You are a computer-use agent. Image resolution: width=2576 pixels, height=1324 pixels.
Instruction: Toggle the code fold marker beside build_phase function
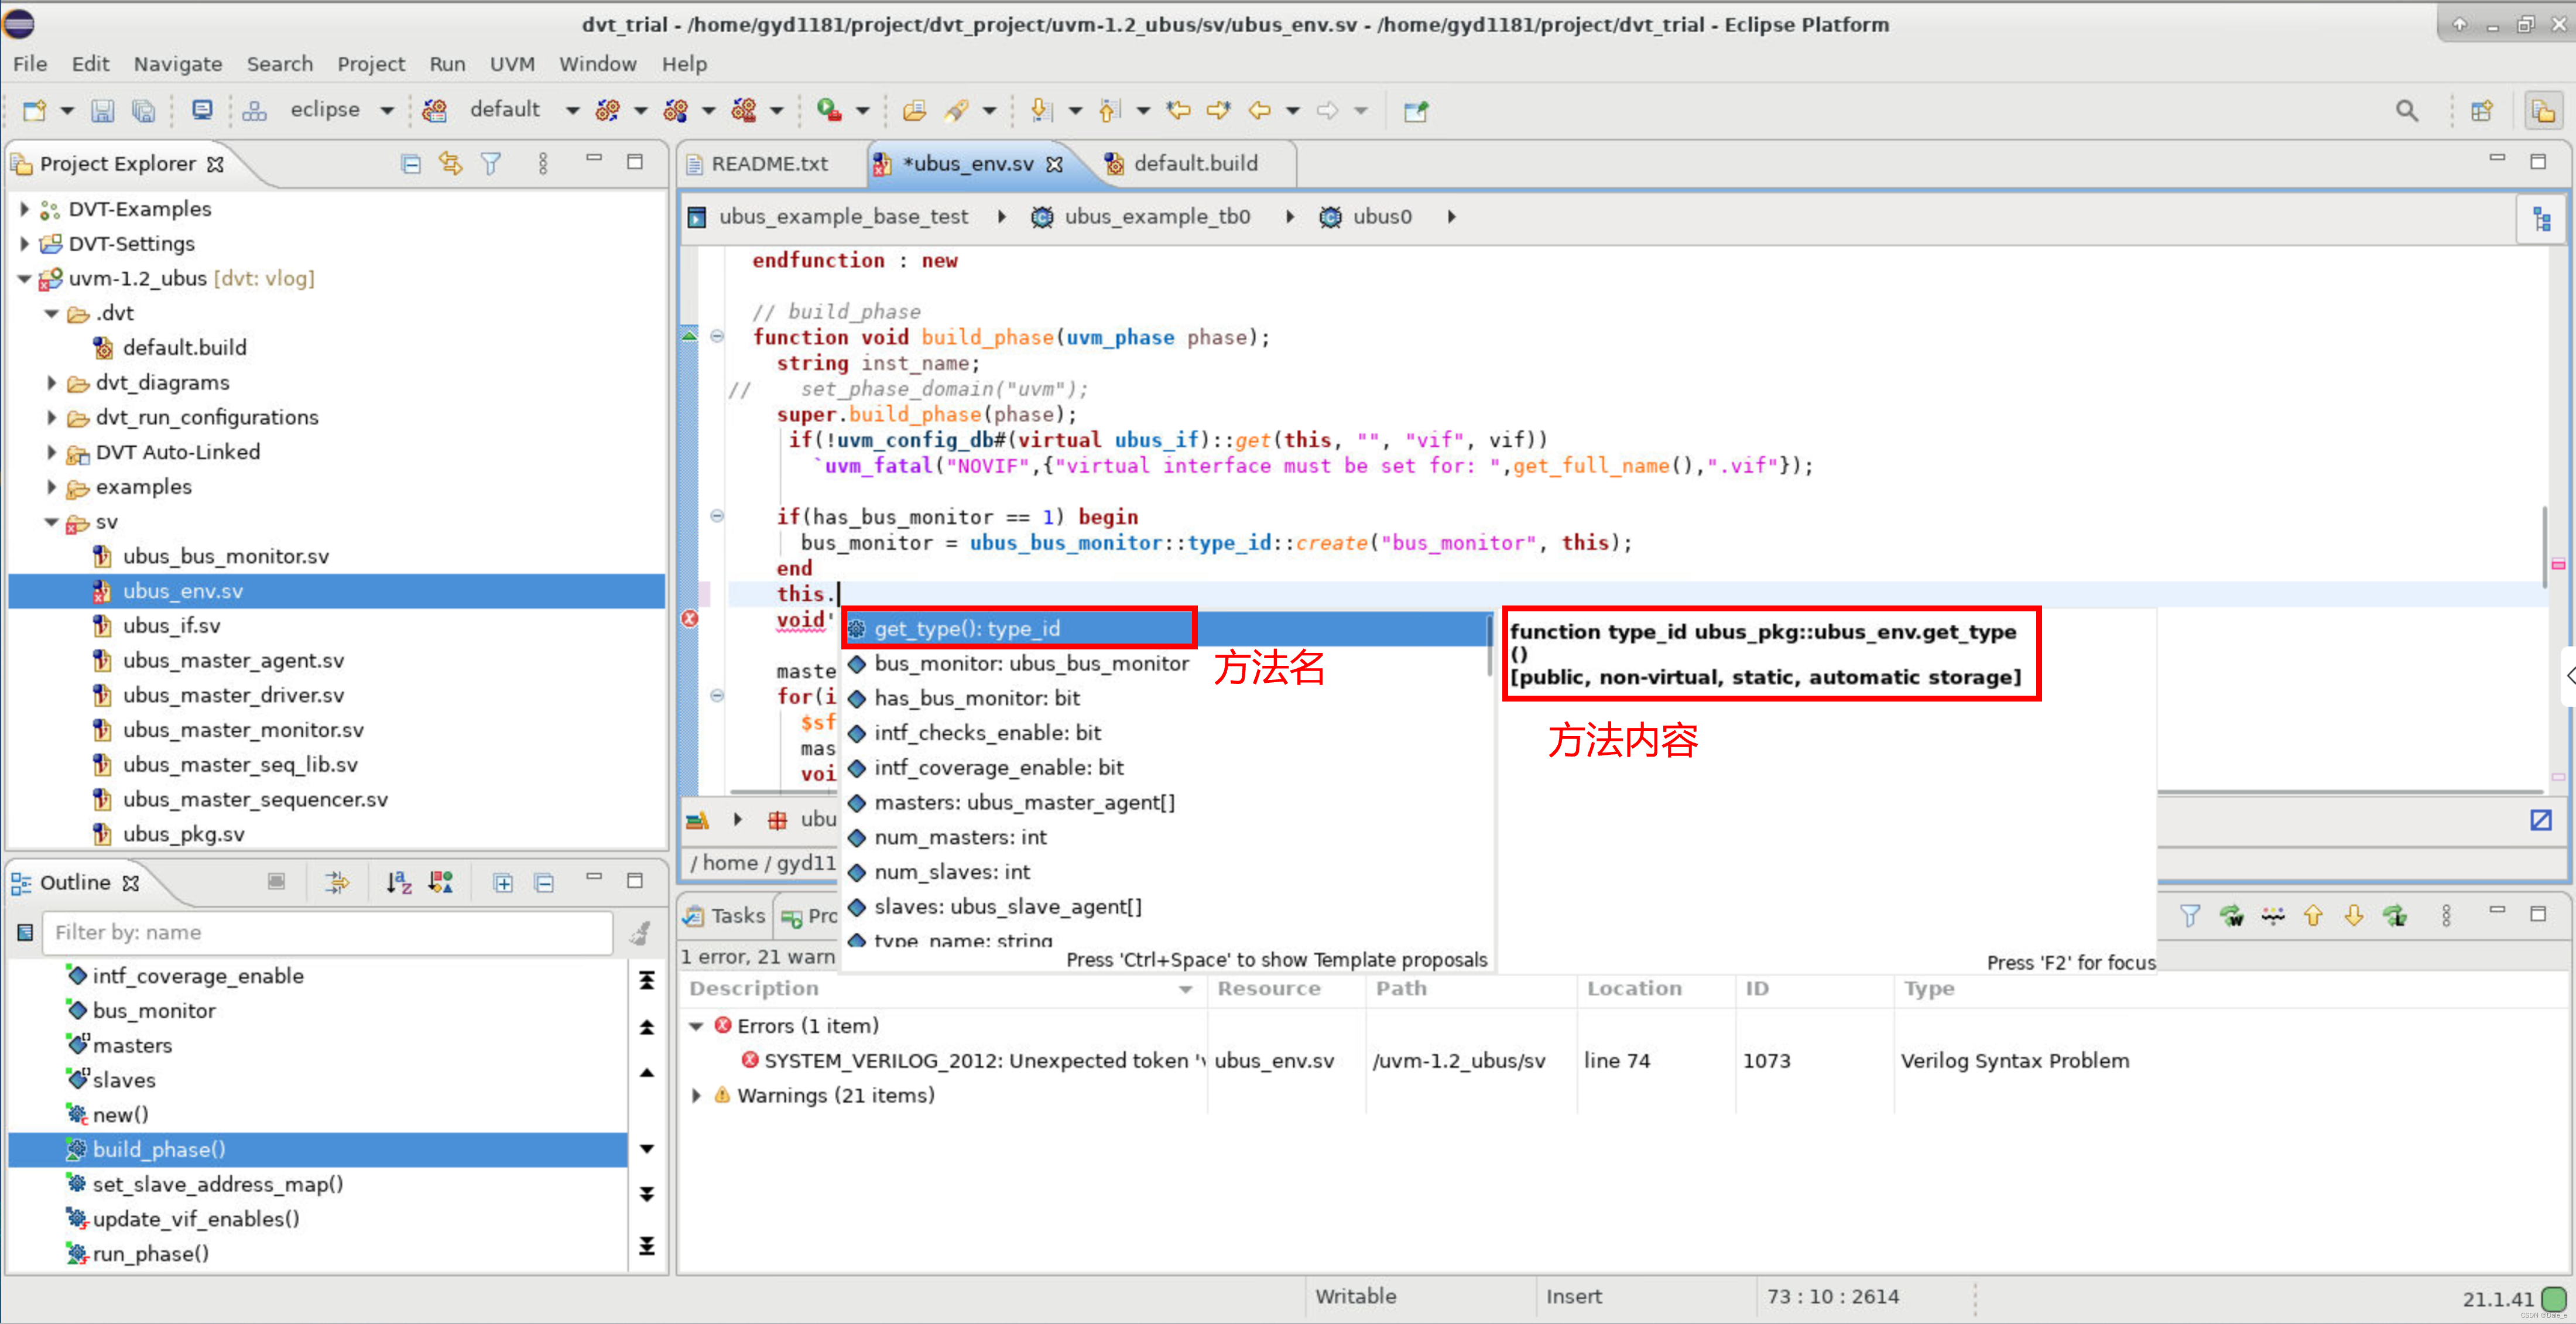717,337
